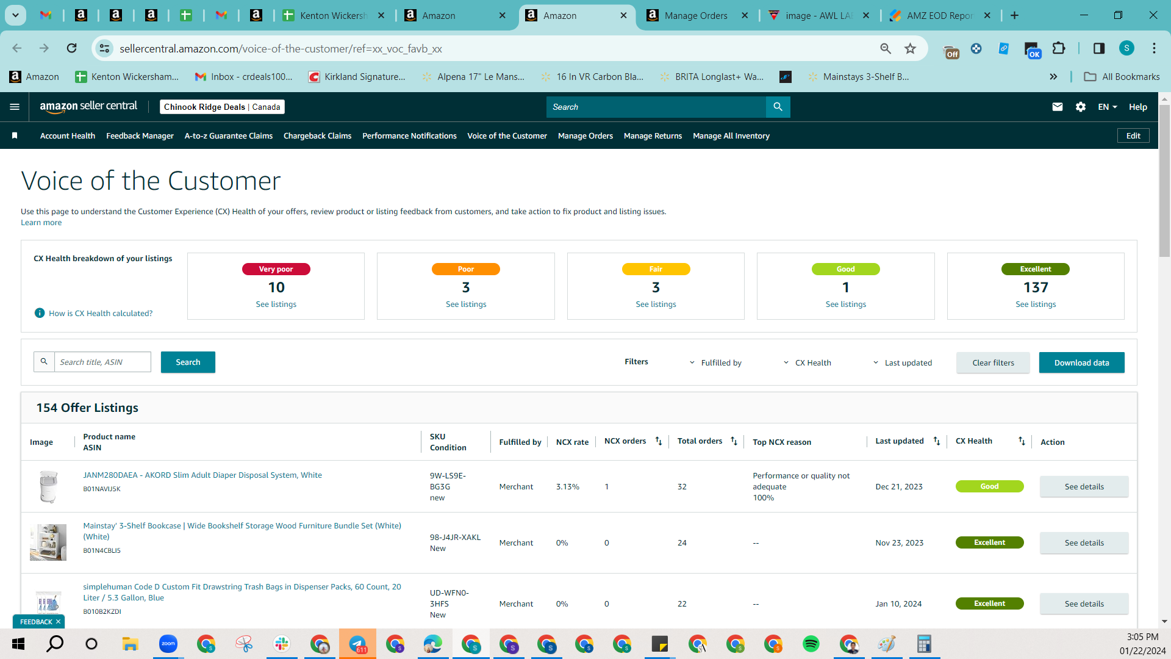Open Feedback Manager menu item
Screen dimensions: 1171x659
pos(140,135)
